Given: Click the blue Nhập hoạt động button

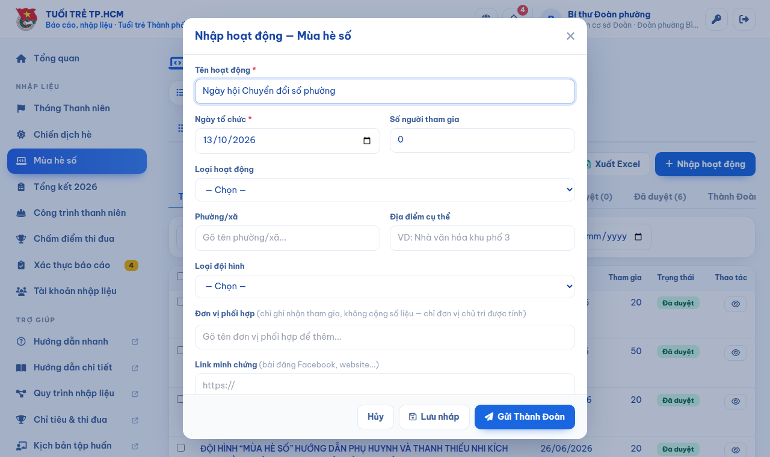Looking at the screenshot, I should [x=705, y=164].
